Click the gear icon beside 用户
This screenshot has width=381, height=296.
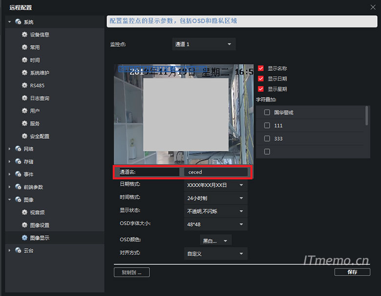click(x=24, y=110)
